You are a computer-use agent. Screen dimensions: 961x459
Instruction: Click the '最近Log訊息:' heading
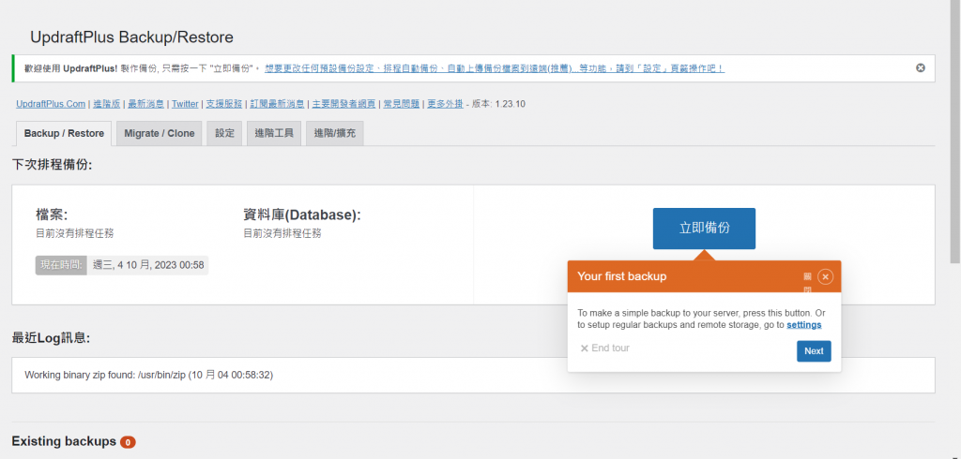click(51, 338)
